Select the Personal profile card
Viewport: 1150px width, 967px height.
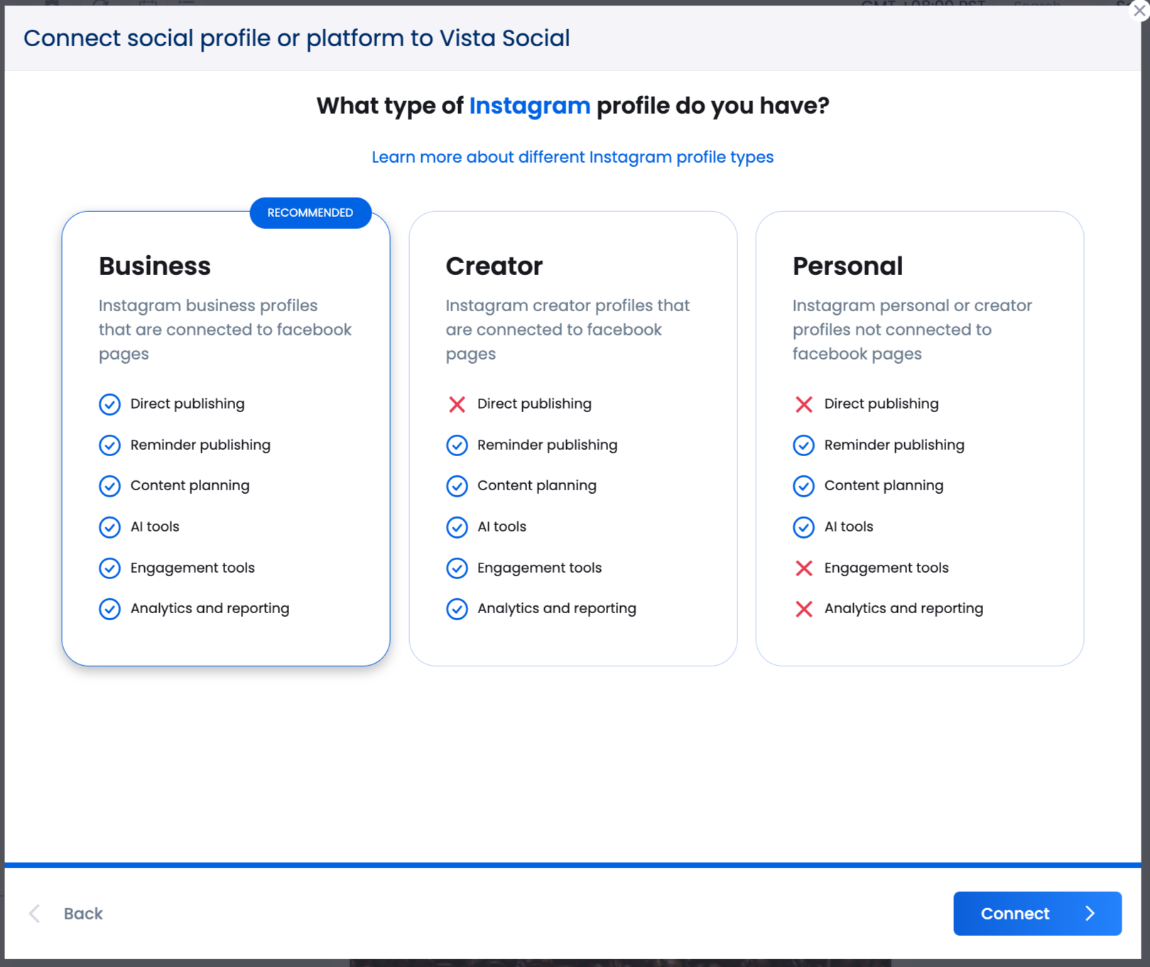coord(920,438)
